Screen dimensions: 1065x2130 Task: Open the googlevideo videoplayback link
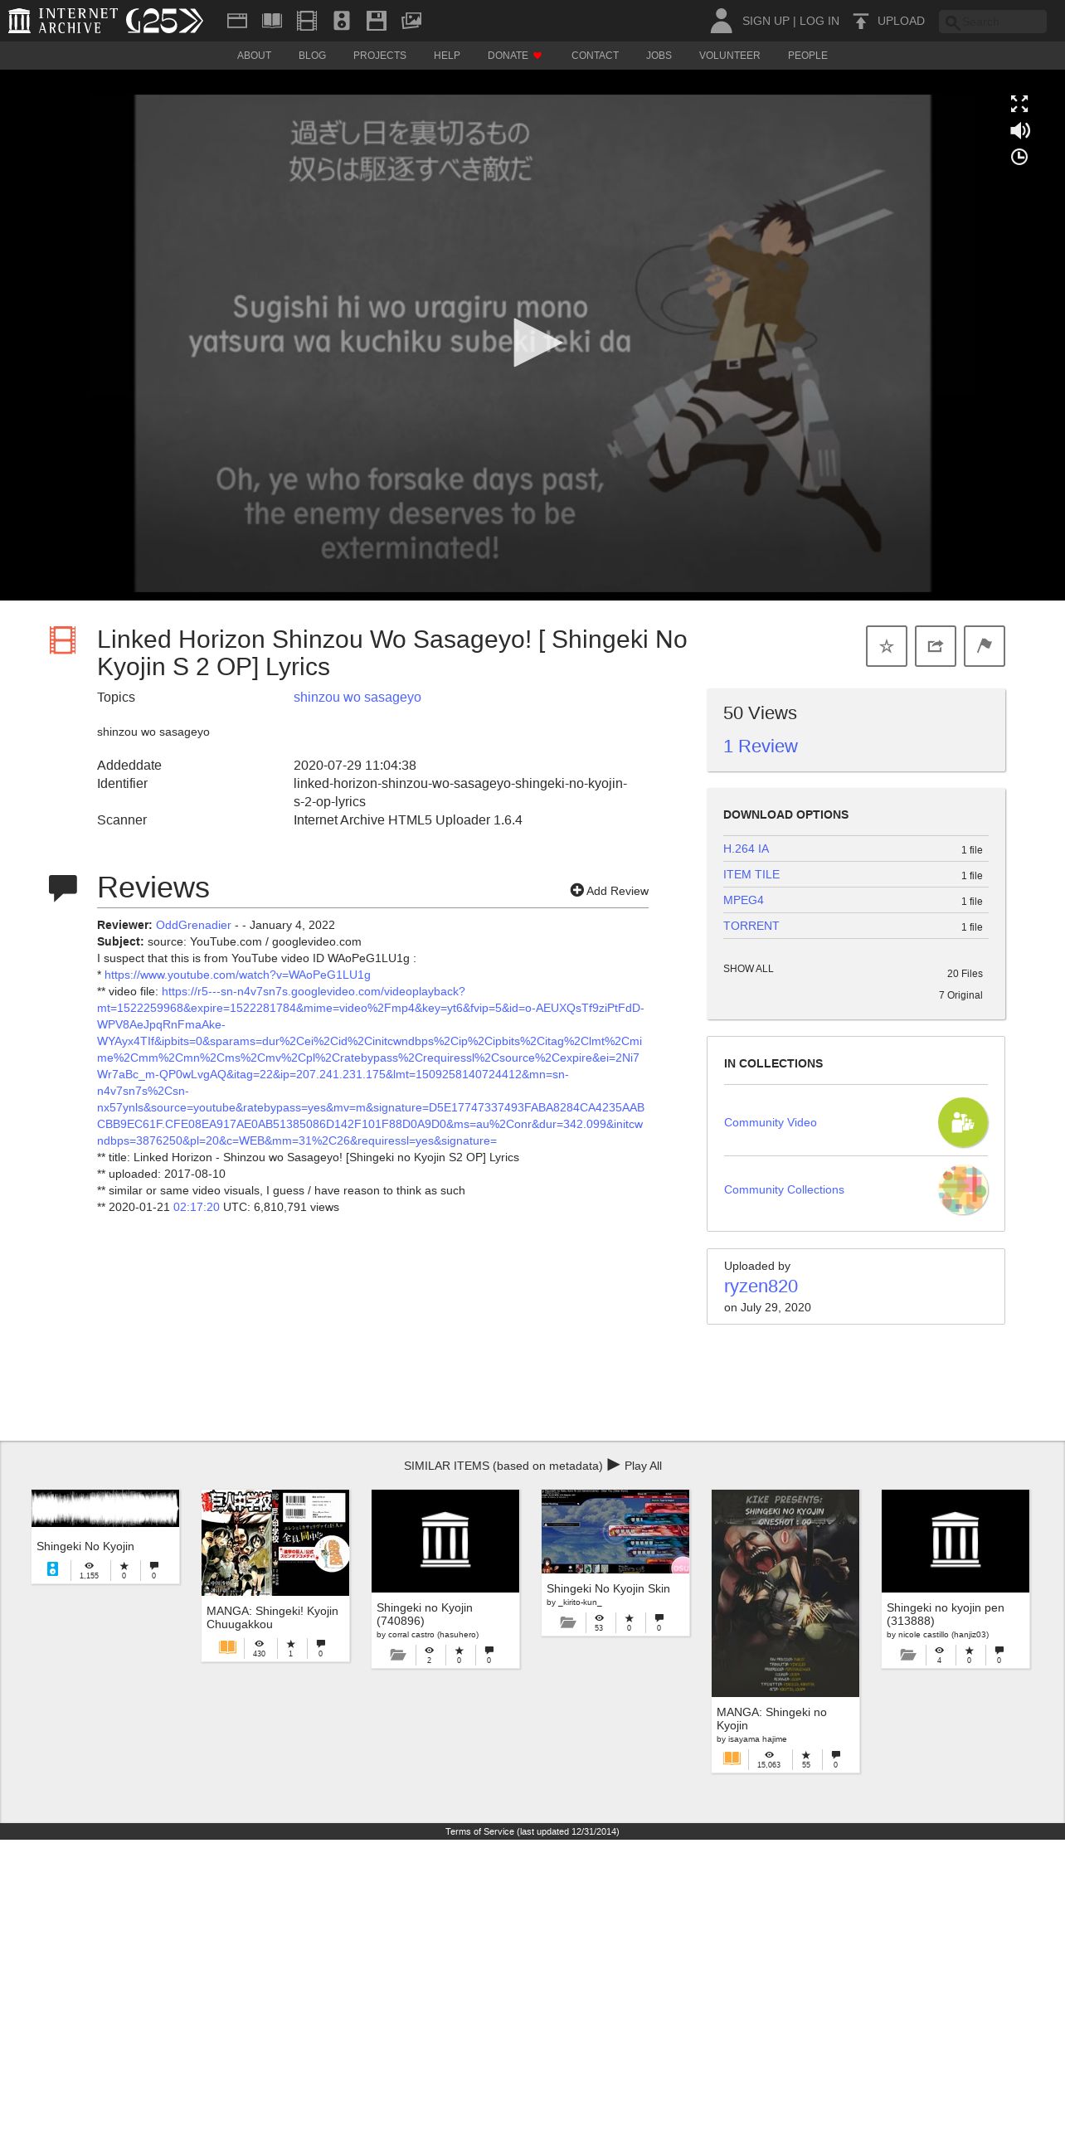(x=371, y=1066)
